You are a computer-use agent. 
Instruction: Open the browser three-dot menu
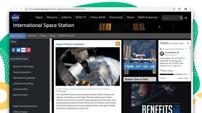coord(190,9)
